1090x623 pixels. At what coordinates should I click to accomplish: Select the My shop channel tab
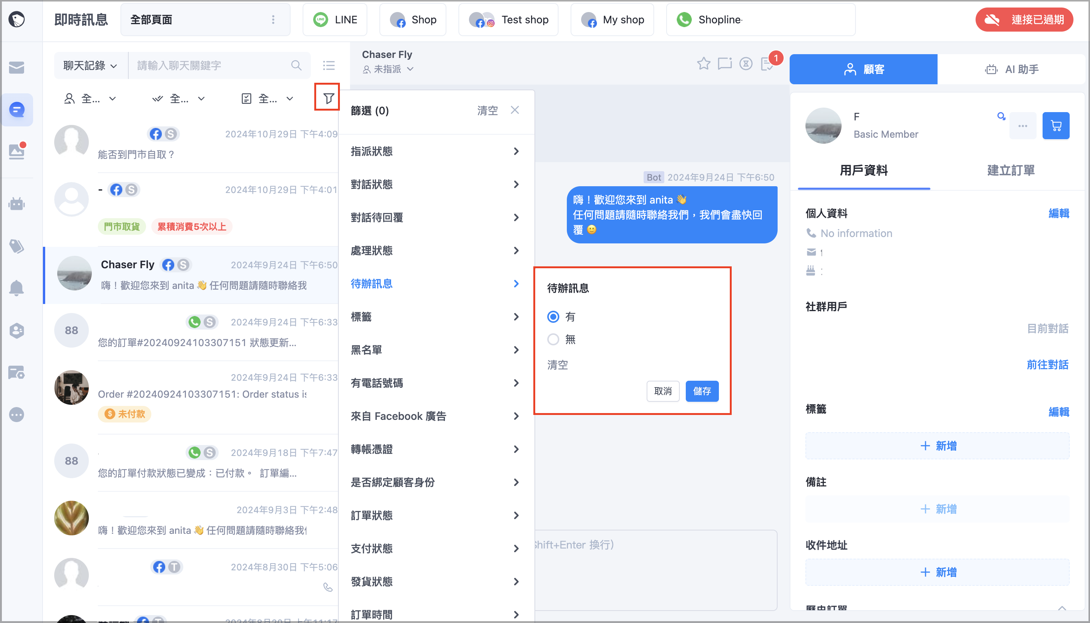pyautogui.click(x=612, y=20)
